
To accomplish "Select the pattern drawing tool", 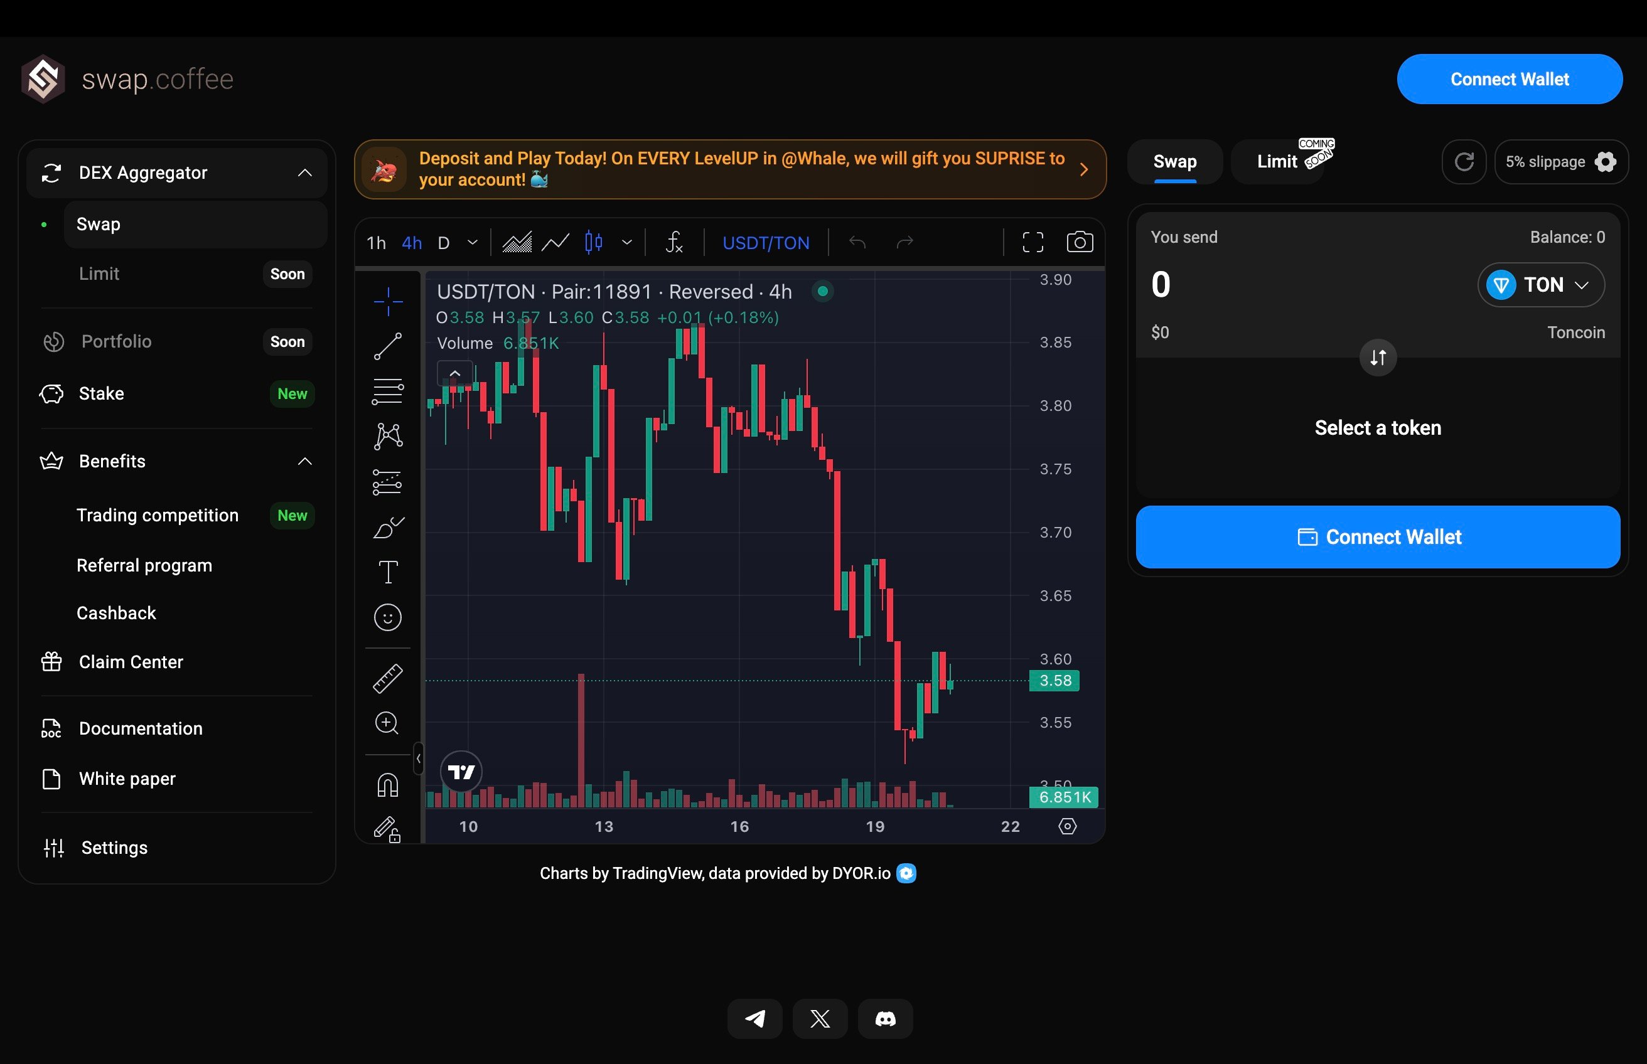I will [388, 436].
